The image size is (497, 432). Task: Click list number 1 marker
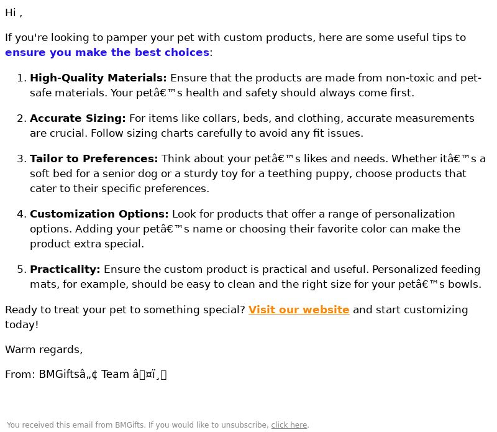click(22, 78)
